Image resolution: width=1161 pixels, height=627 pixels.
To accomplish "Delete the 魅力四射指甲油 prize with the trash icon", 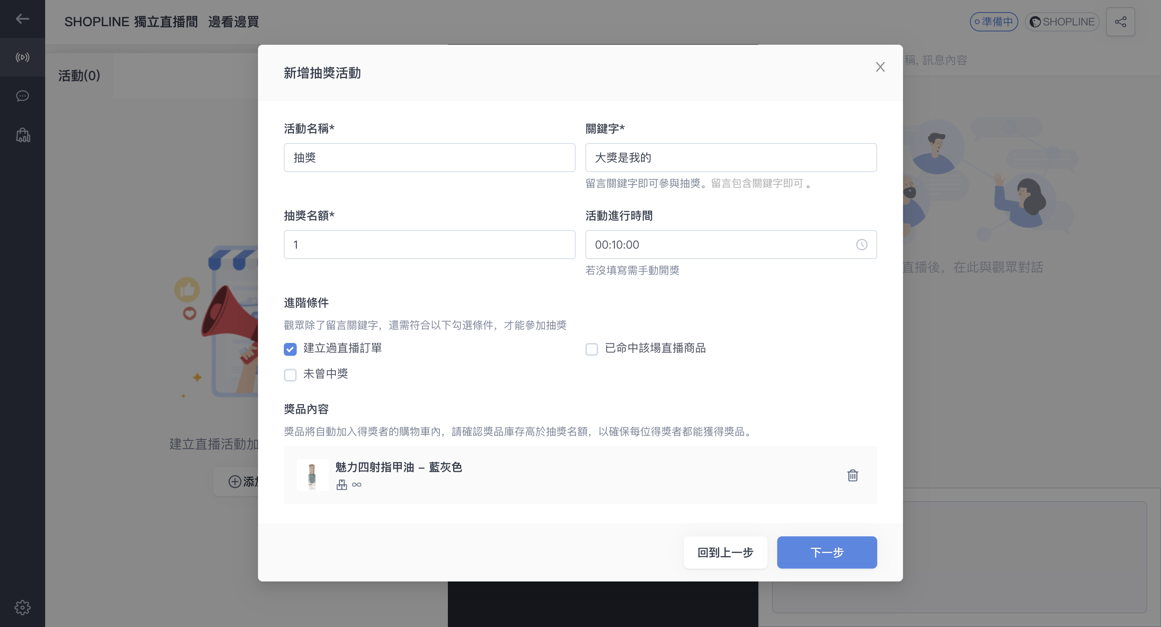I will (x=852, y=475).
